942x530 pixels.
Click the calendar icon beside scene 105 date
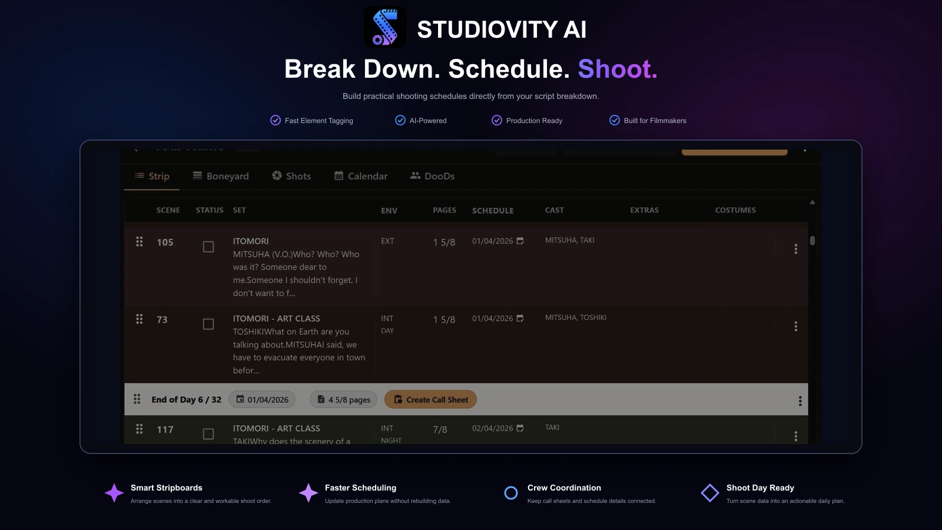(x=520, y=241)
